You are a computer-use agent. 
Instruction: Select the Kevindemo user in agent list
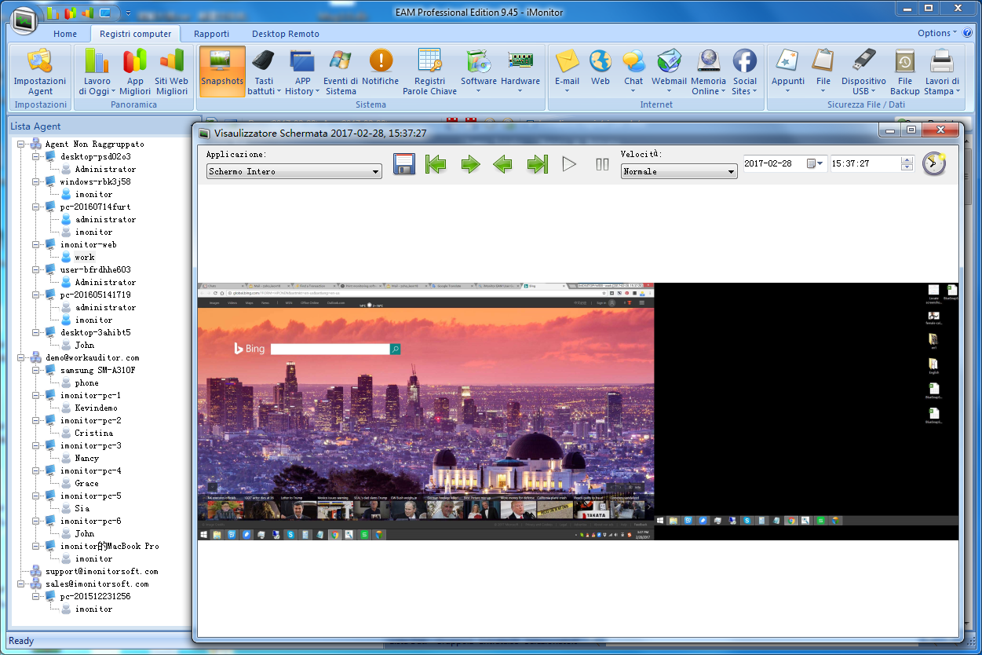(x=96, y=408)
